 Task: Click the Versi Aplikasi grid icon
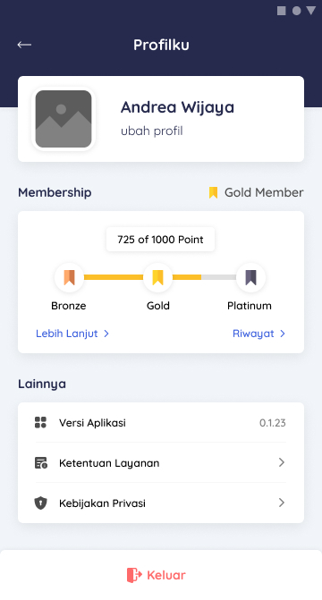[x=40, y=422]
